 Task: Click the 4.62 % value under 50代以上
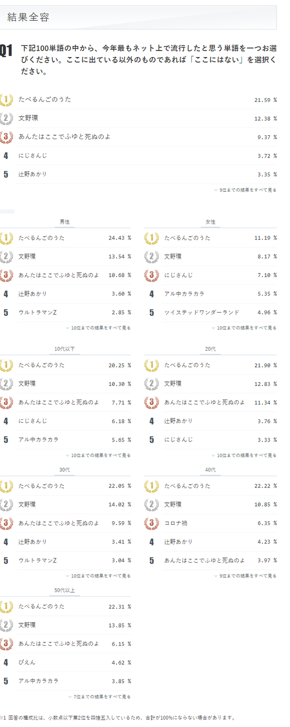pos(121,663)
